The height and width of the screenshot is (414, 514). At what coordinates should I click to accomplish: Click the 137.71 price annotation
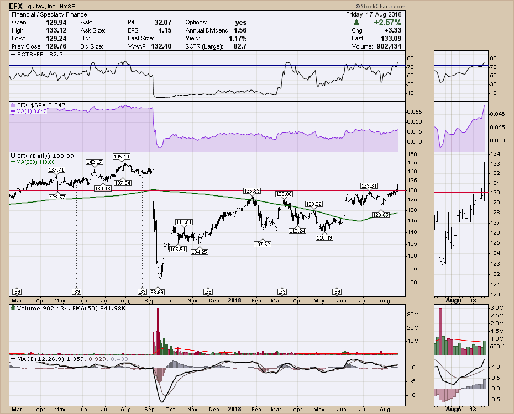(56, 170)
